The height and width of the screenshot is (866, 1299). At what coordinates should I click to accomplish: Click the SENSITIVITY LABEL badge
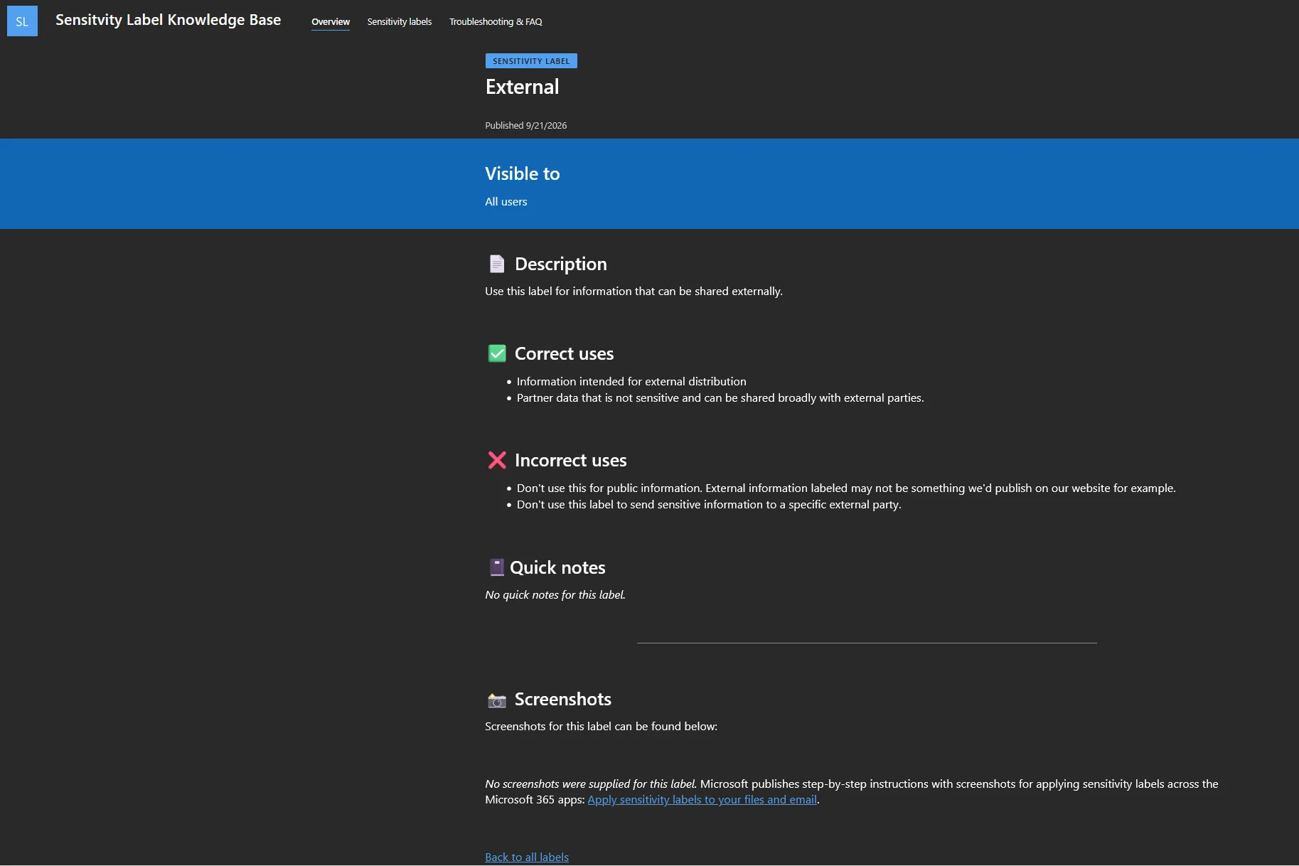click(x=531, y=61)
